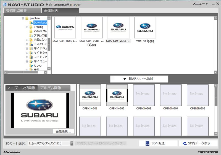Show SD contents with SD内データ表示
Image resolution: width=221 pixels, height=155 pixels.
tap(198, 143)
